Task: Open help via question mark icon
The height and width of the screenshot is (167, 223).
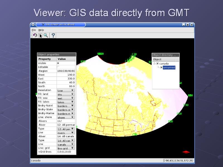Action: tap(53, 35)
